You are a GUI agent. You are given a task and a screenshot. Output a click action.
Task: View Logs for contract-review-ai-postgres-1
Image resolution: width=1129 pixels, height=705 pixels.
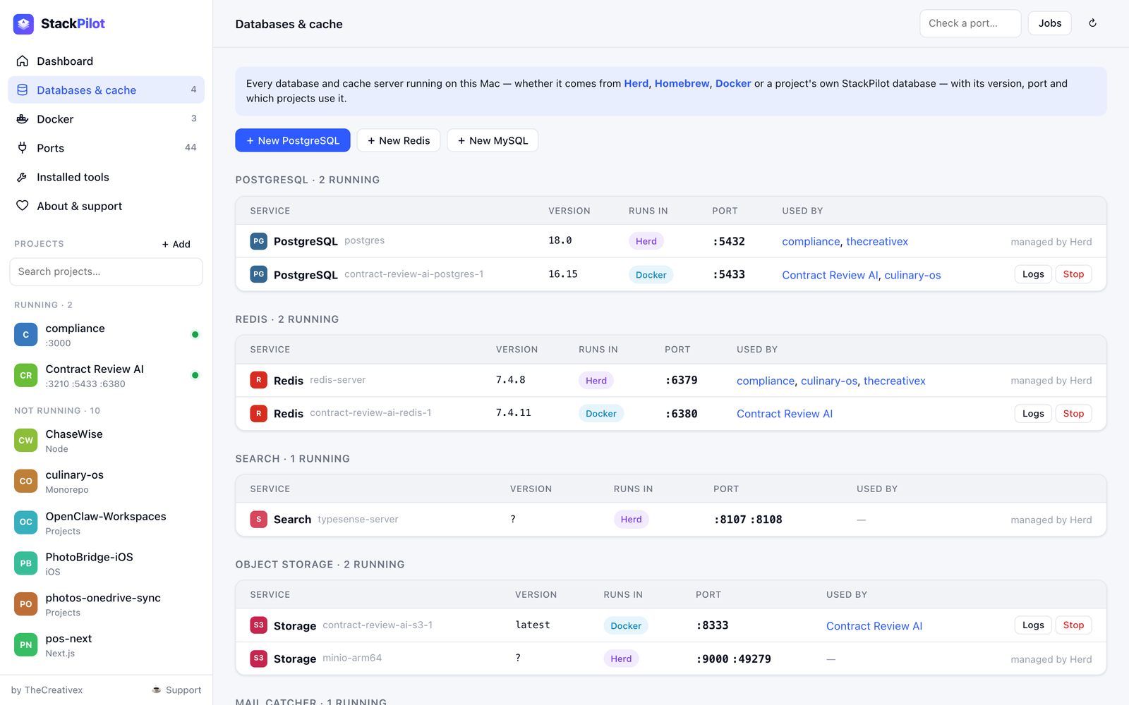tap(1033, 274)
